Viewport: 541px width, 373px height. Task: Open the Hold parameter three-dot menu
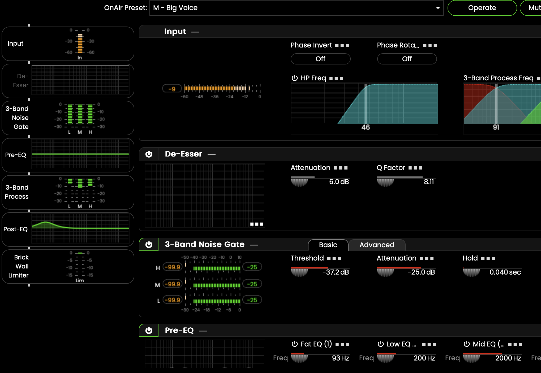coord(488,258)
